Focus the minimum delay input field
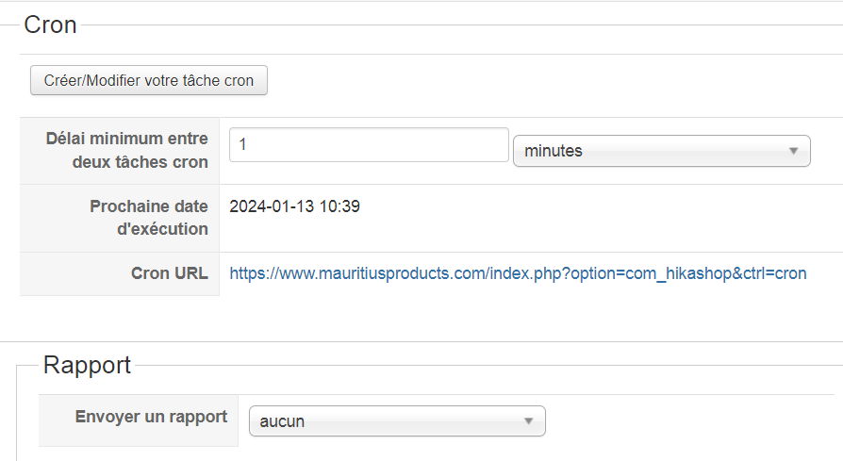This screenshot has height=461, width=843. tap(369, 145)
